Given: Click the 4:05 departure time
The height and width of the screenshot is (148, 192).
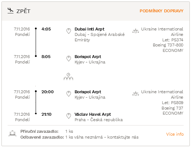Looking at the screenshot, I should tap(46, 29).
